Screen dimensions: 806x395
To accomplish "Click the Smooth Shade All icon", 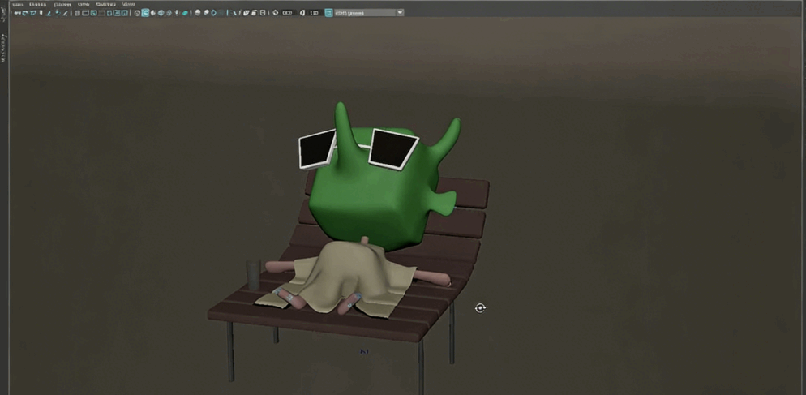I will pyautogui.click(x=145, y=13).
